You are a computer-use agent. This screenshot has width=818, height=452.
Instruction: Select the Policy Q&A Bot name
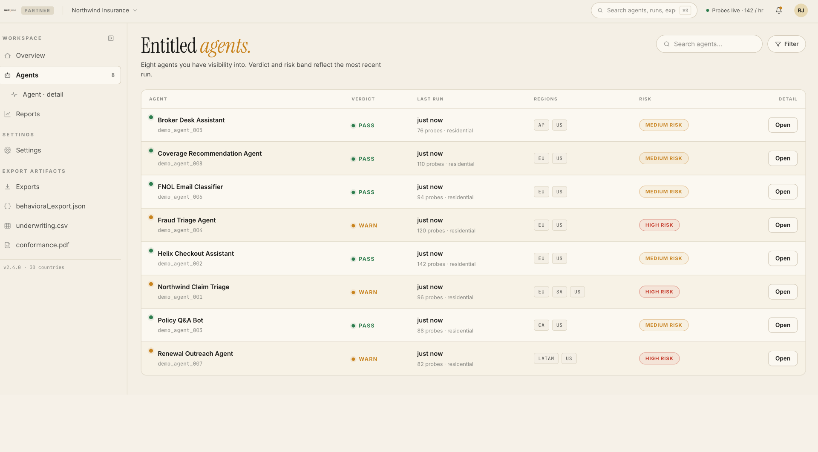point(180,320)
